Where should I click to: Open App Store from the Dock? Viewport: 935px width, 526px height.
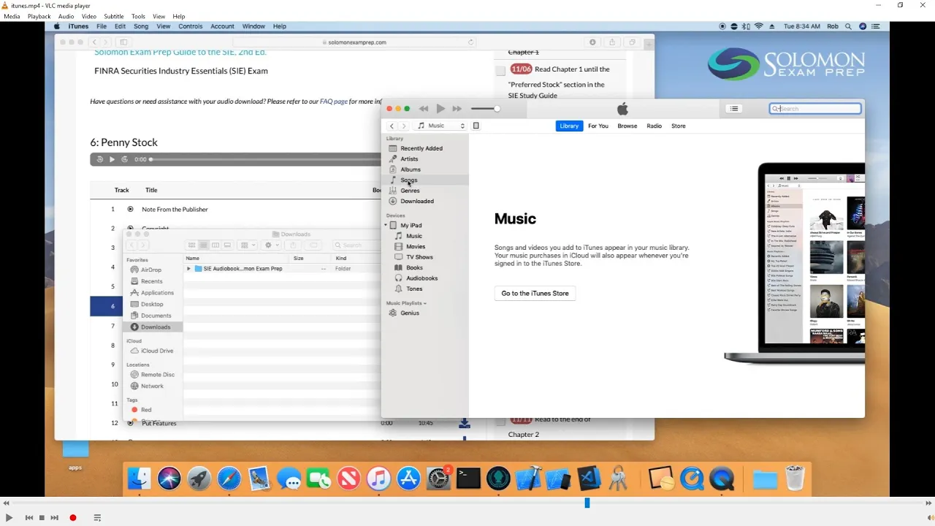pyautogui.click(x=408, y=479)
